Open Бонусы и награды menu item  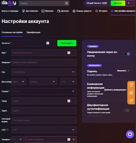(10, 11)
